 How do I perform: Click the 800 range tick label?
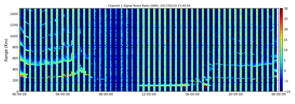coord(15,47)
